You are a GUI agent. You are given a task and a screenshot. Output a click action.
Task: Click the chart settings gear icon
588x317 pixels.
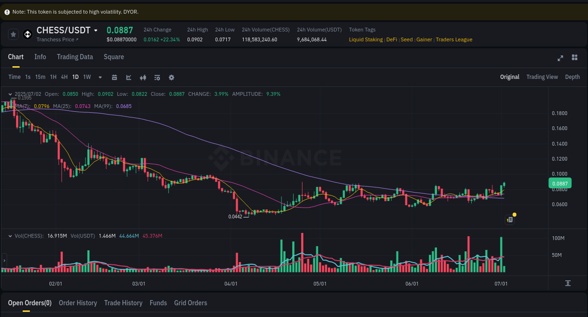click(x=171, y=77)
